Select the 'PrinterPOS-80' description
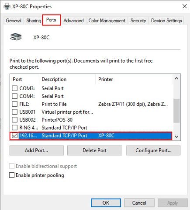The image size is (190, 210). coord(57,120)
